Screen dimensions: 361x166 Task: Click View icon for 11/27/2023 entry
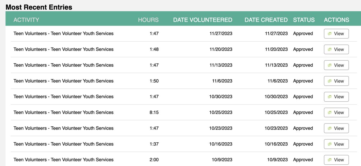click(329, 34)
